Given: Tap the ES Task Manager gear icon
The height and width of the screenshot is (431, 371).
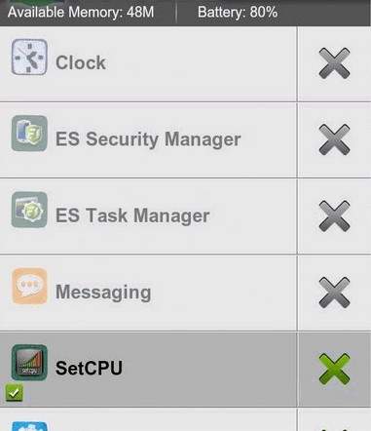Looking at the screenshot, I should 29,210.
